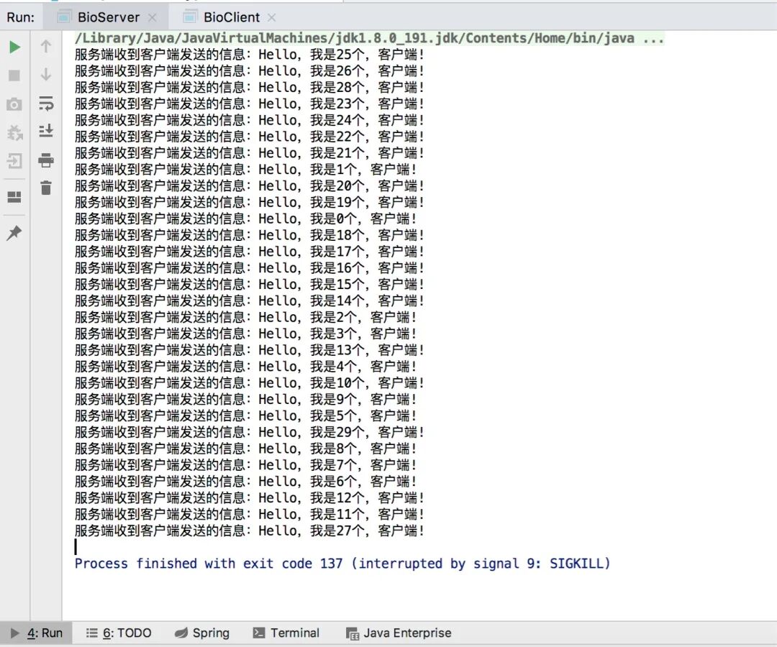The width and height of the screenshot is (777, 647).
Task: Click the 'Run:' panel label
Action: point(21,17)
